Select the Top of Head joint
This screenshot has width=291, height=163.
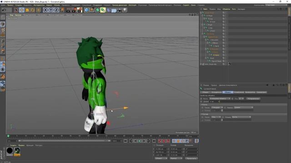pos(216,61)
